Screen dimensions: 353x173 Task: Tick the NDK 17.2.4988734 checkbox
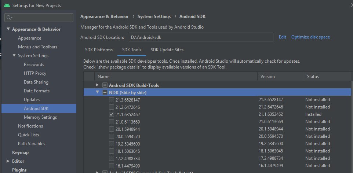(x=112, y=158)
